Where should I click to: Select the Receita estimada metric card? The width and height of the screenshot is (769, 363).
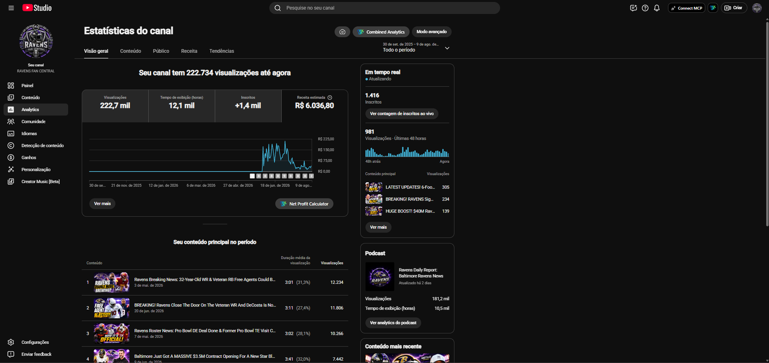pyautogui.click(x=315, y=106)
